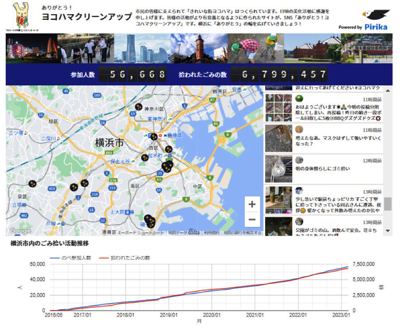
Task: Click the yellow mascot character logo
Action: tap(22, 15)
